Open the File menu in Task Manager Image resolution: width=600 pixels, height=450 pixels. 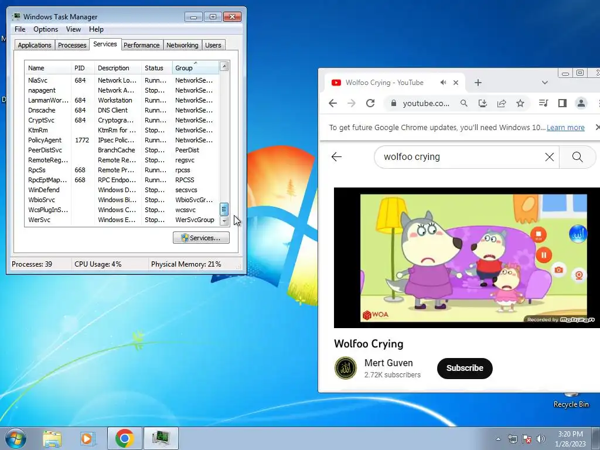pos(20,29)
